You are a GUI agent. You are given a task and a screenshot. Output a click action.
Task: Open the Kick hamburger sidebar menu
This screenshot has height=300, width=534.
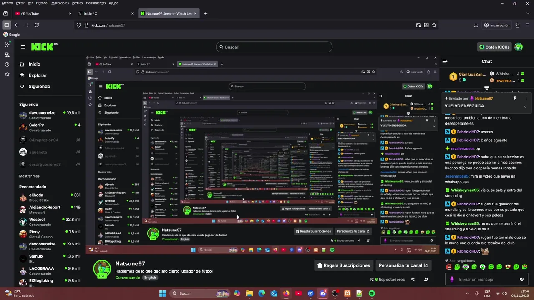coord(23,47)
